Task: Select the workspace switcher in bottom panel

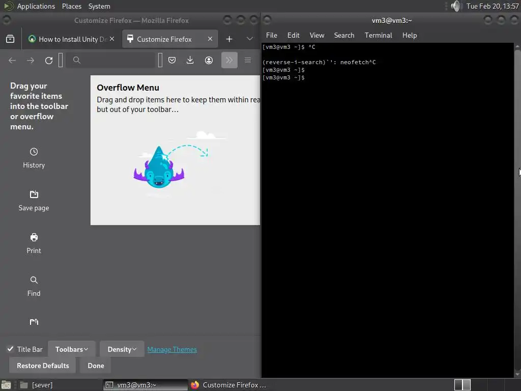Action: 462,385
